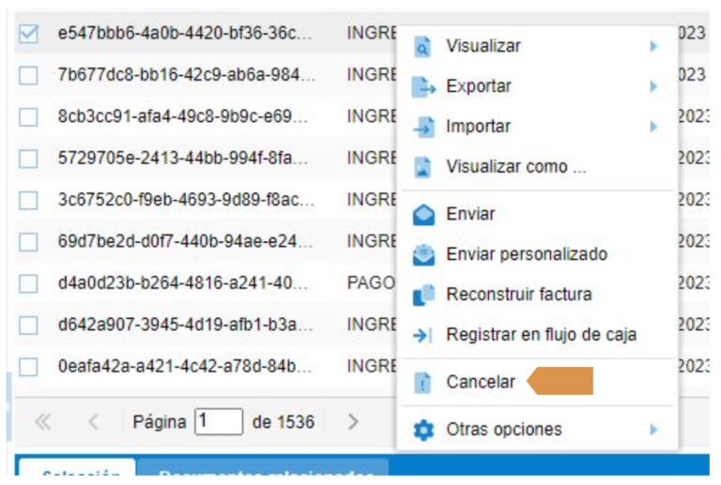Click the Registrar en flujo de caja arrow icon
Image resolution: width=721 pixels, height=485 pixels.
(422, 335)
